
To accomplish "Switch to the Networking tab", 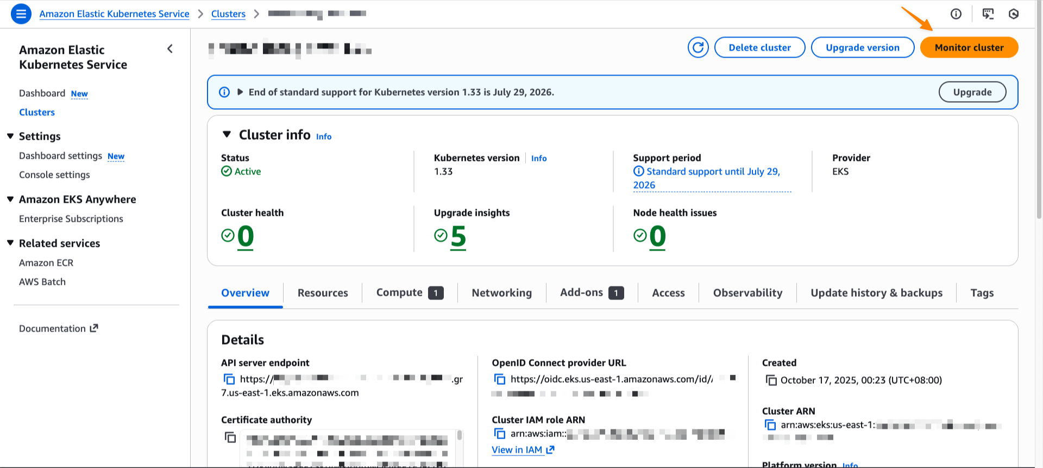I will 501,293.
